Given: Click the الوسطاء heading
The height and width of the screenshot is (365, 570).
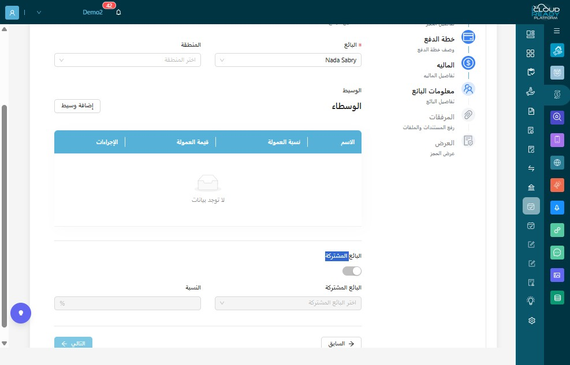Looking at the screenshot, I should pyautogui.click(x=347, y=106).
